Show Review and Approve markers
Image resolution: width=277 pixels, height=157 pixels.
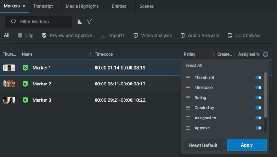coord(67,36)
